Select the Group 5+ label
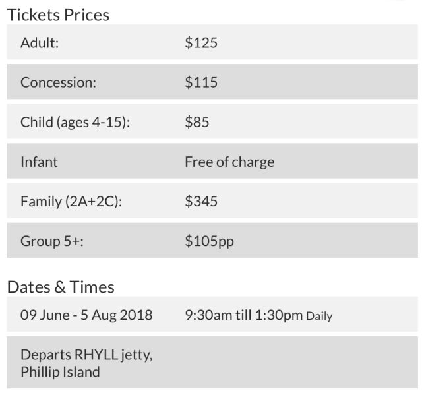422x393 pixels. pos(52,241)
